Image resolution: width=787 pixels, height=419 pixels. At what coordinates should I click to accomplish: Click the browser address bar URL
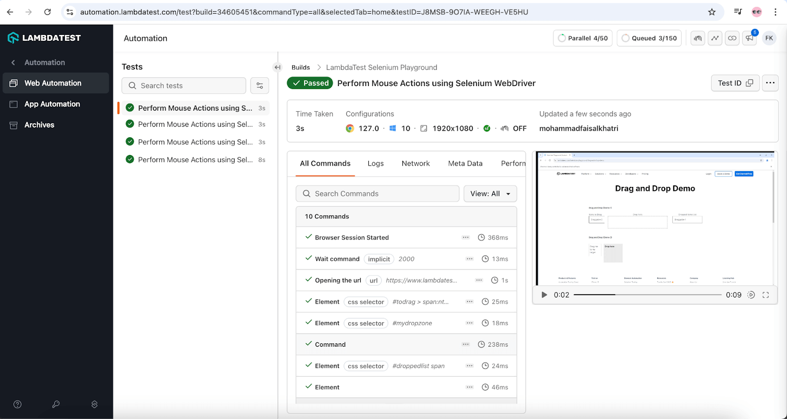coord(304,12)
